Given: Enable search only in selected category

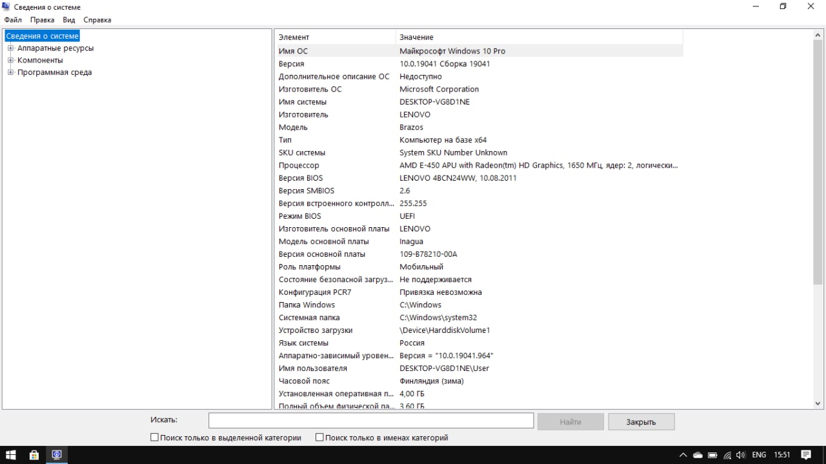Looking at the screenshot, I should tap(154, 438).
